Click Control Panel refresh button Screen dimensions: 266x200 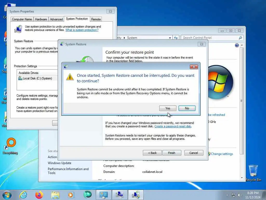click(176, 38)
